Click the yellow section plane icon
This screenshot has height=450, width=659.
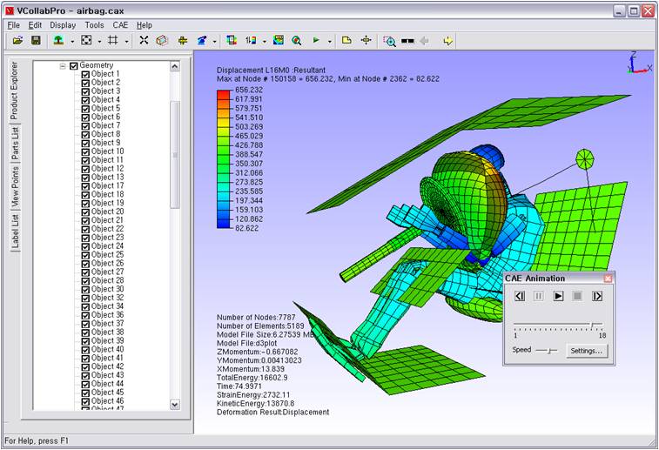183,40
